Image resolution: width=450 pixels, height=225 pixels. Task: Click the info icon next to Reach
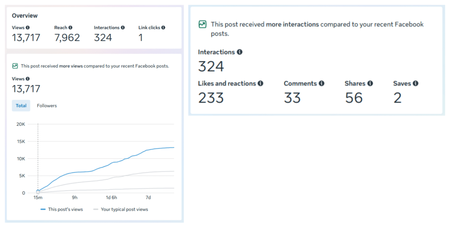70,28
